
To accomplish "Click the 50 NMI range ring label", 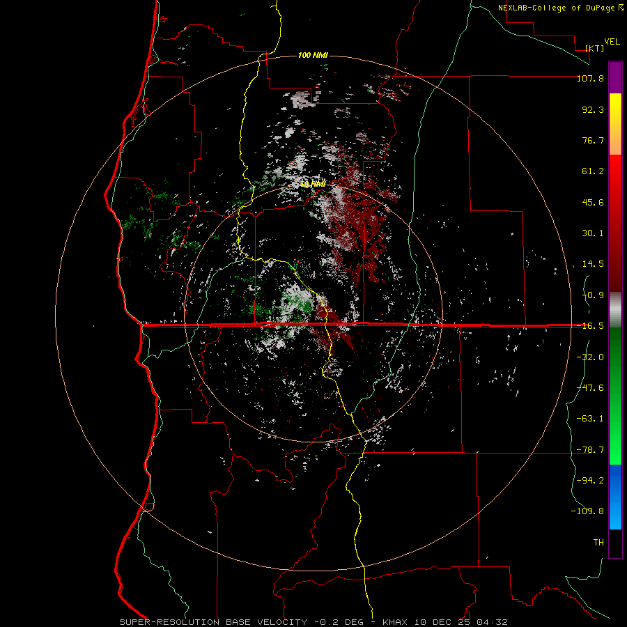I will 313,184.
